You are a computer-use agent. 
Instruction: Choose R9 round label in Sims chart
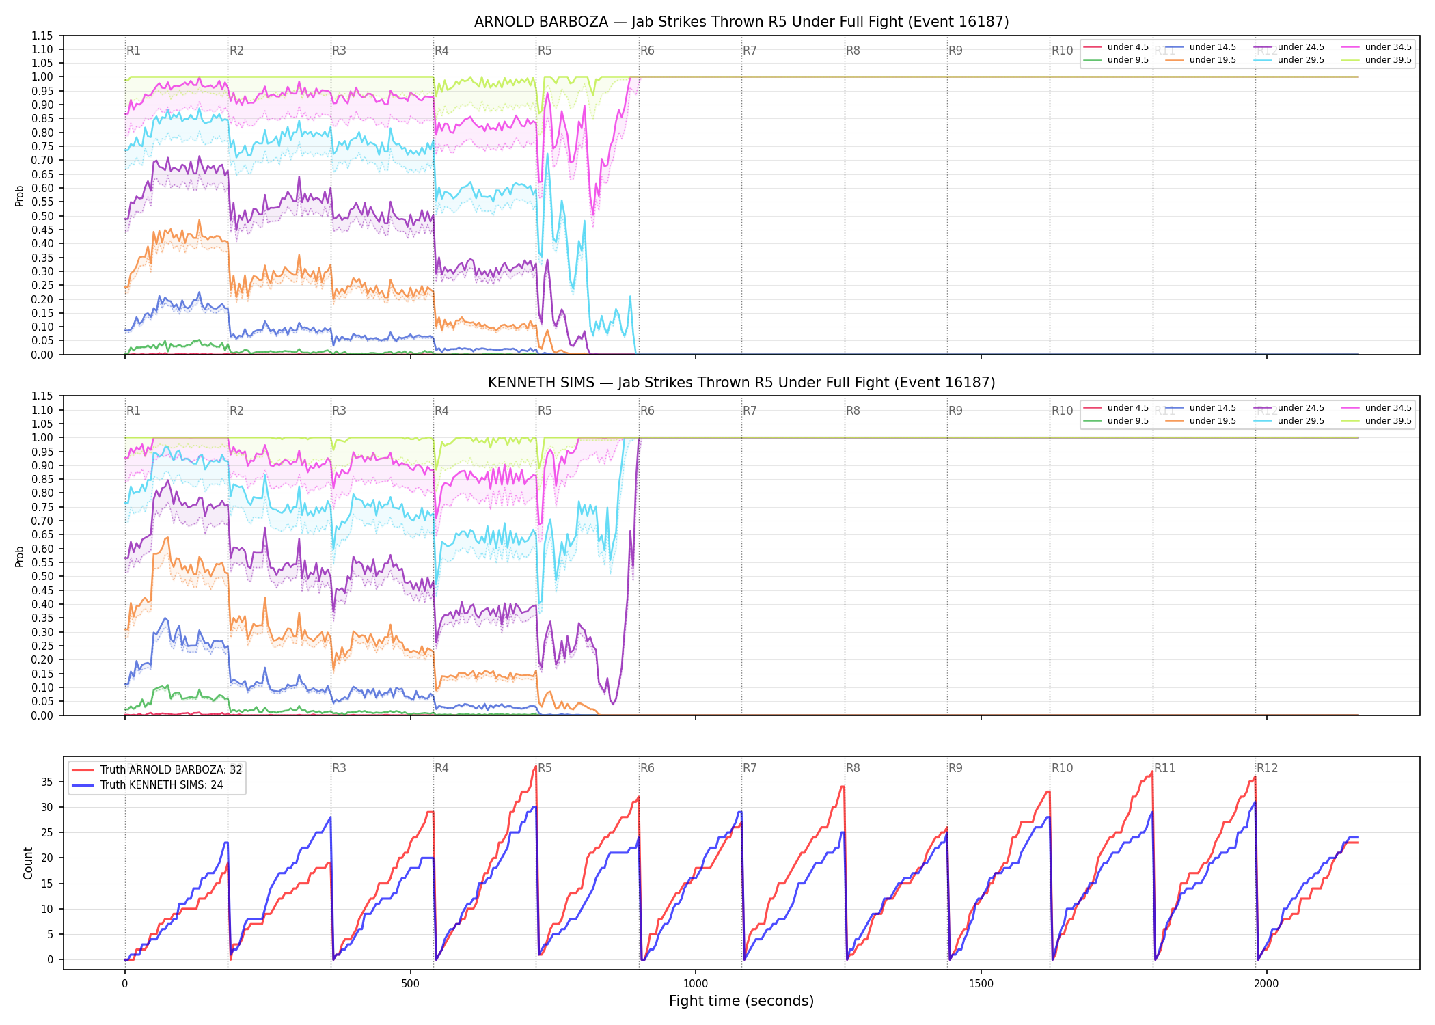point(955,411)
